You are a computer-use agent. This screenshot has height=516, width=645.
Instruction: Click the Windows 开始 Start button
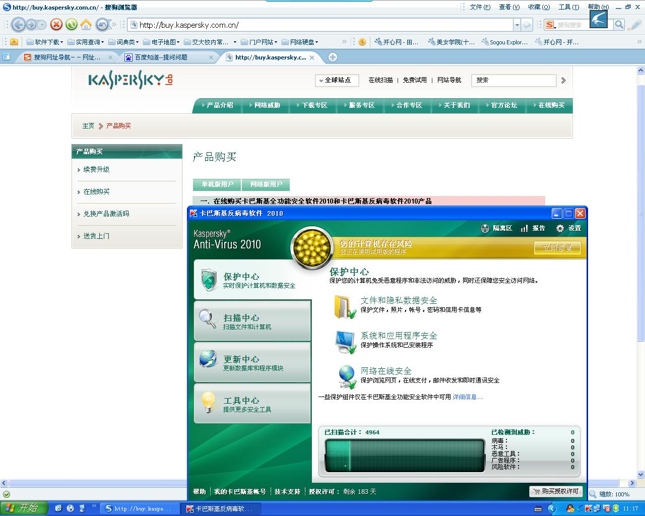24,508
